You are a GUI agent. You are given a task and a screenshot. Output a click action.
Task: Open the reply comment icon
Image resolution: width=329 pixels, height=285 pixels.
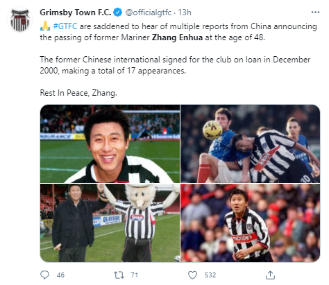tap(44, 275)
